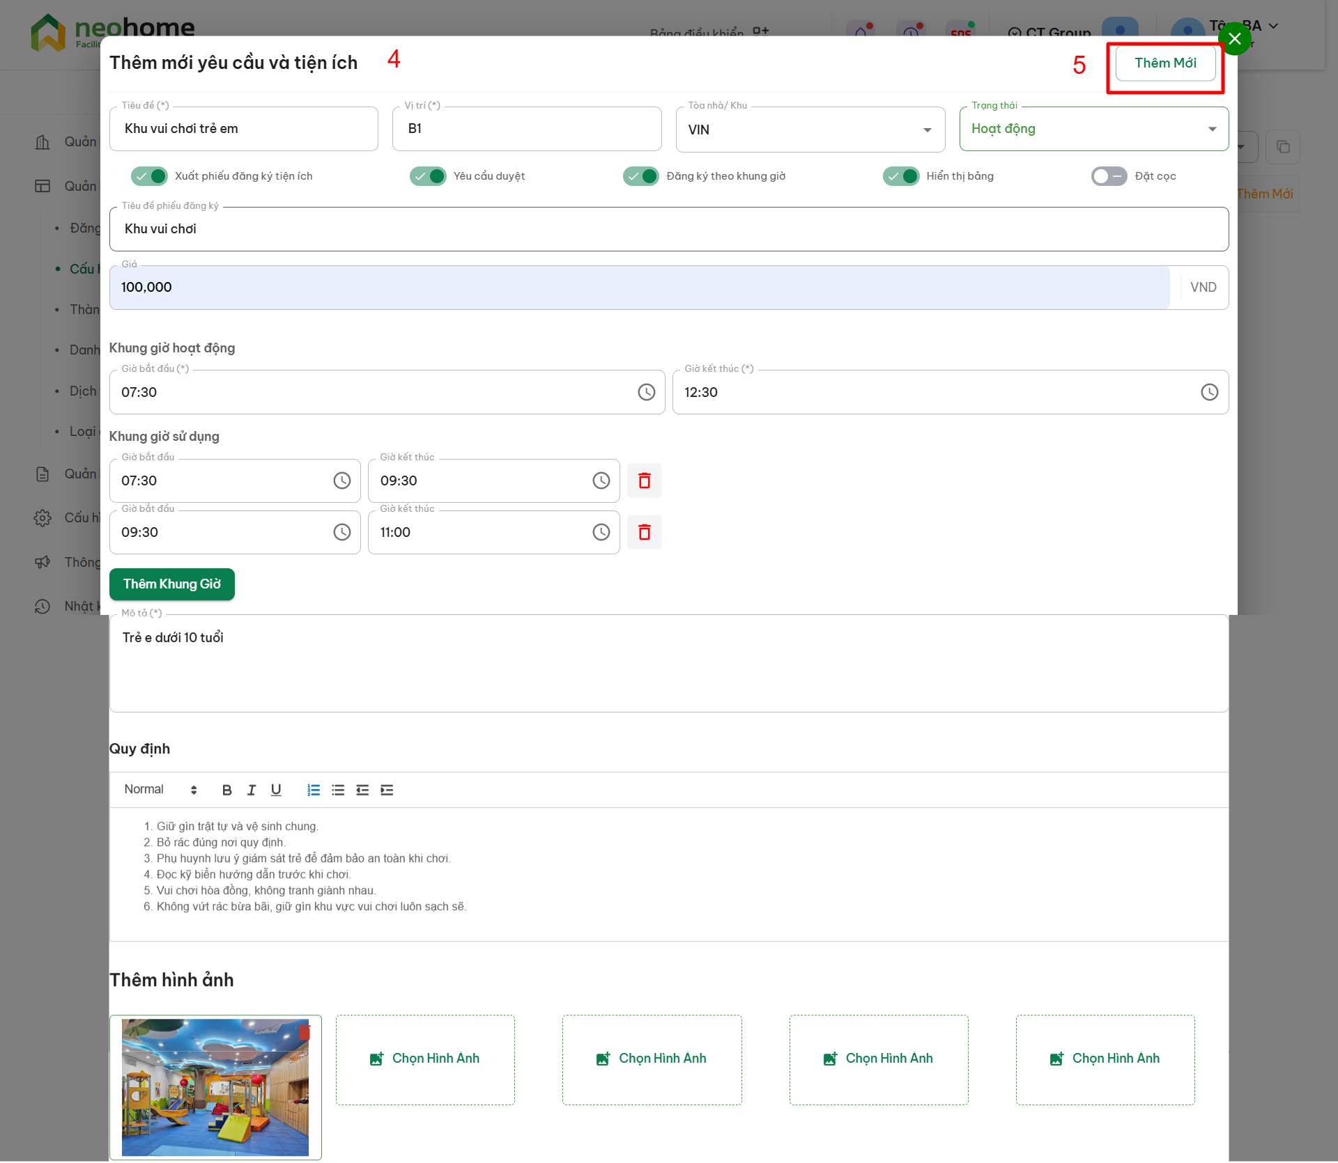Screen dimensions: 1338x1163
Task: Click the first Chọn Hình Ảnh upload box
Action: (425, 1059)
